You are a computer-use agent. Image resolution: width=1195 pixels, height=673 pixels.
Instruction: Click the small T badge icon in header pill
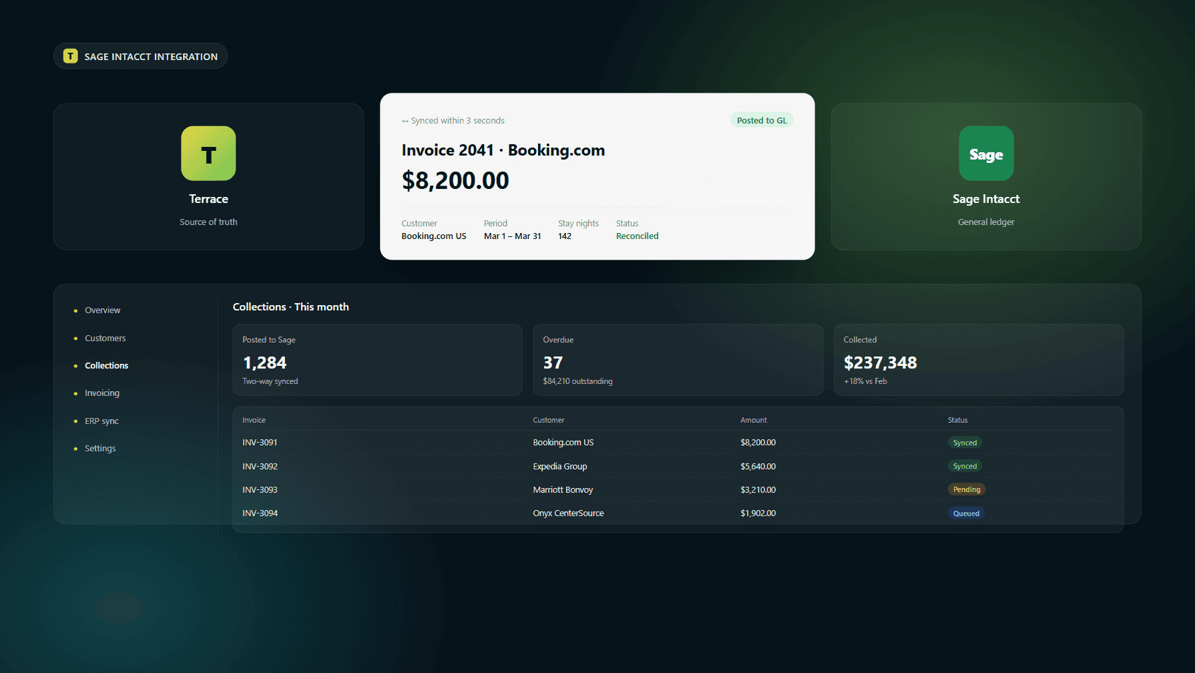tap(71, 56)
